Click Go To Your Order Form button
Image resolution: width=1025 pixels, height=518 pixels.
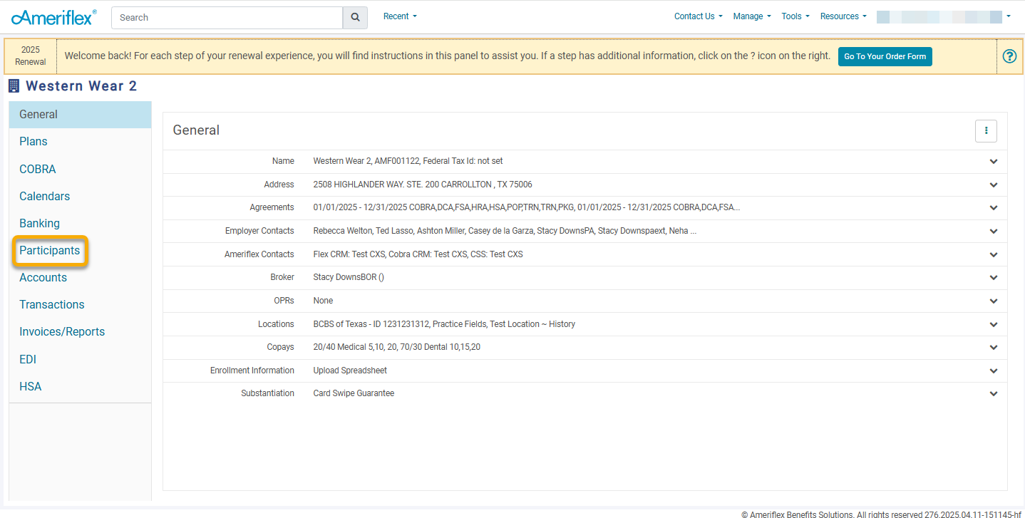click(x=885, y=56)
